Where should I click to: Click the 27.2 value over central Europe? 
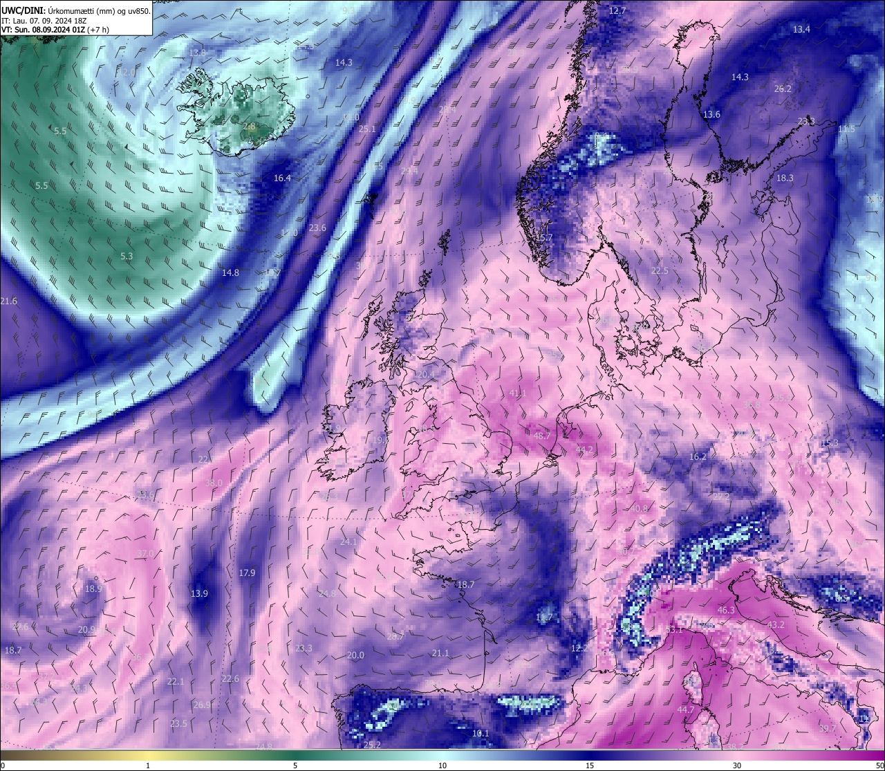pos(721,496)
